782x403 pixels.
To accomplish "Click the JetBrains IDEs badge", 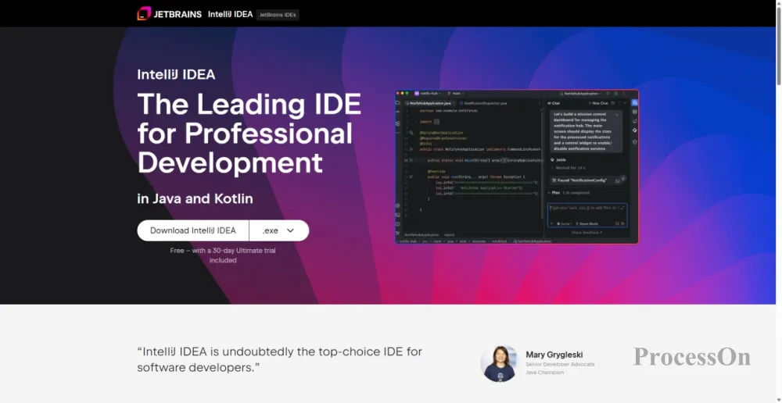I will pos(278,15).
